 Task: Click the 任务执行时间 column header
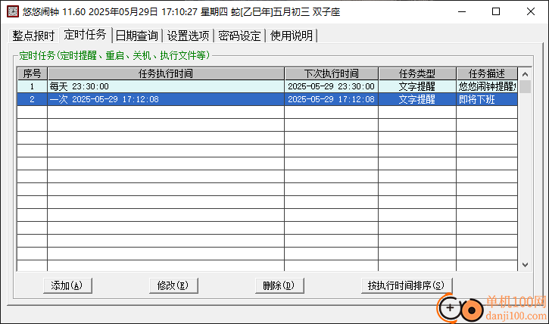(x=166, y=74)
